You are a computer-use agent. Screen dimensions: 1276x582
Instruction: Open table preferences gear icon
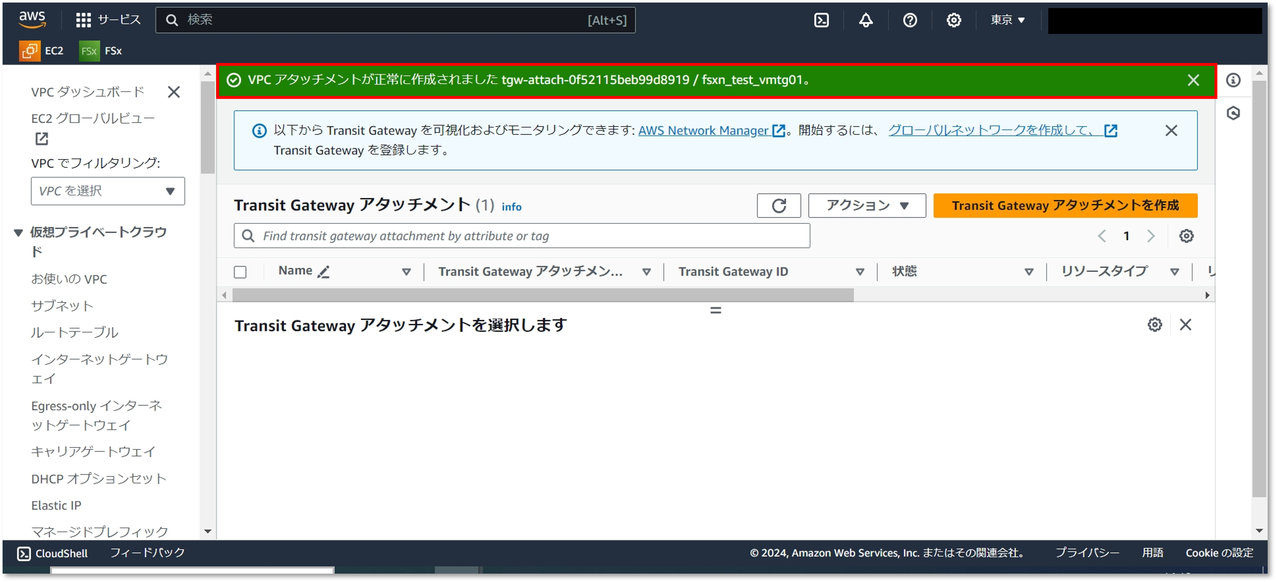pyautogui.click(x=1186, y=236)
